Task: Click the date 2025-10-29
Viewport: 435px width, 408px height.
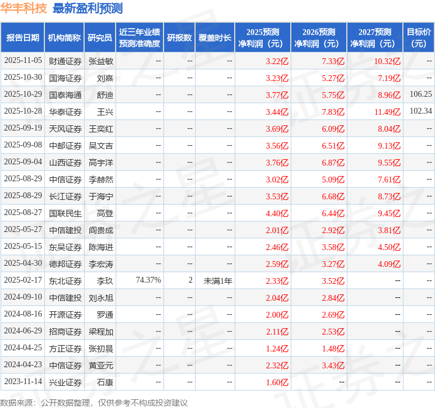Action: click(23, 94)
